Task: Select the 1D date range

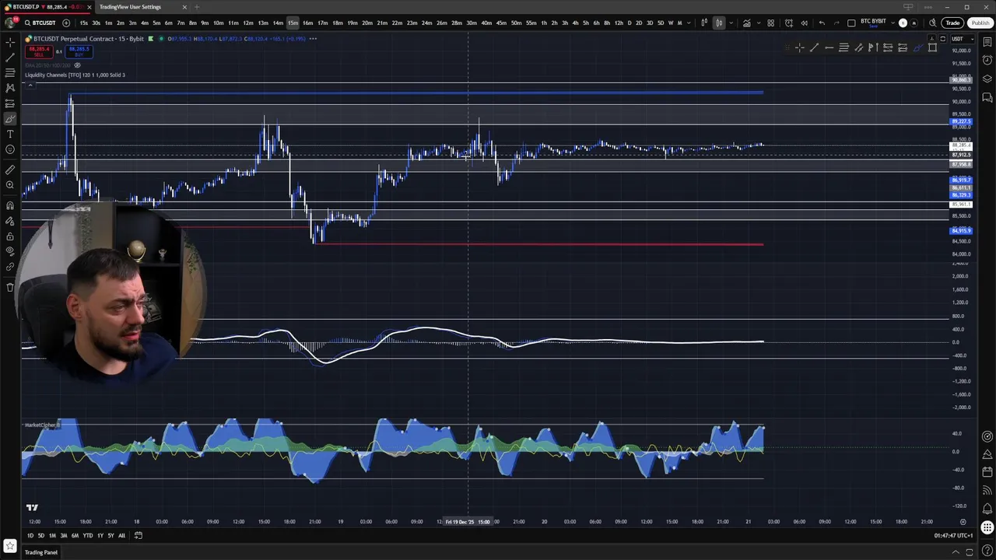Action: point(30,535)
